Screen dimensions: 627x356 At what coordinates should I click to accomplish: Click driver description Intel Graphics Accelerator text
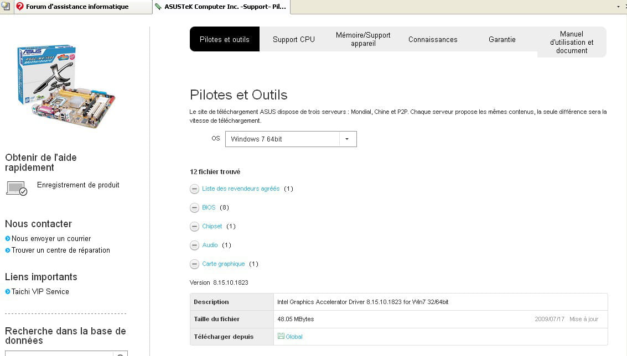click(362, 302)
